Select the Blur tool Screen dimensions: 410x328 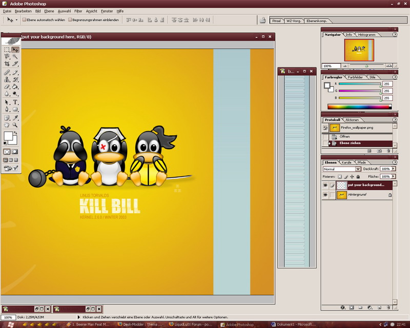point(7,94)
